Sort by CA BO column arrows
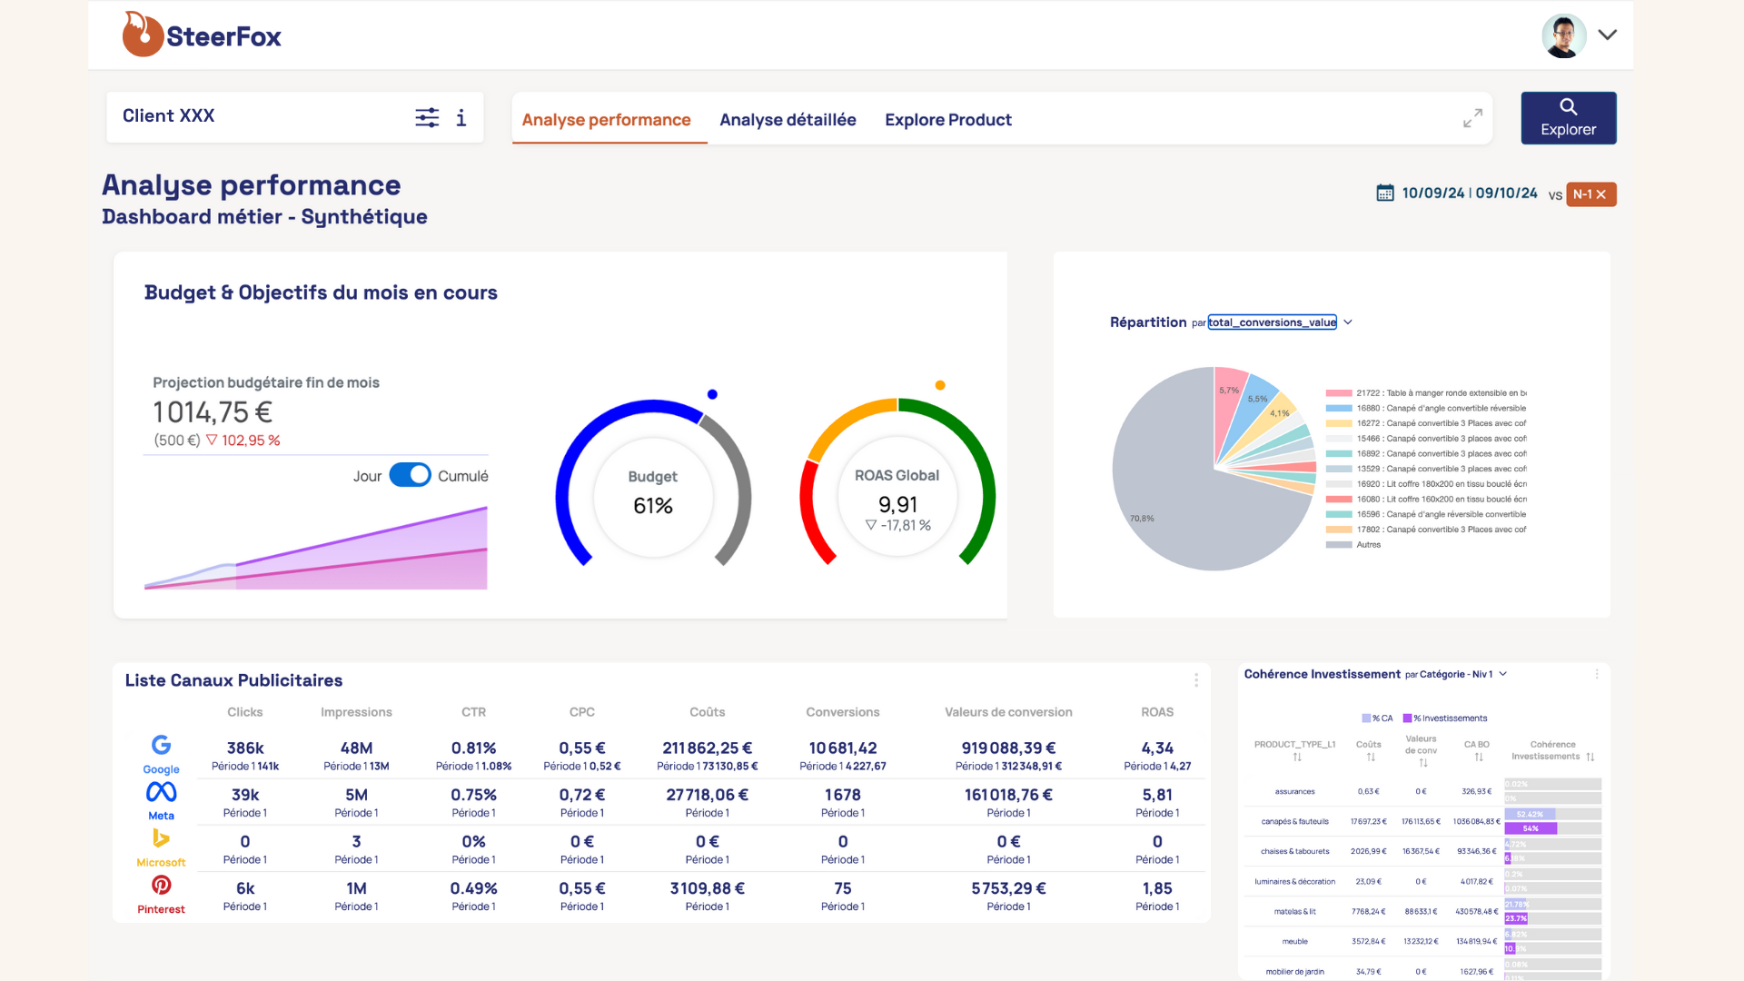 [x=1479, y=758]
